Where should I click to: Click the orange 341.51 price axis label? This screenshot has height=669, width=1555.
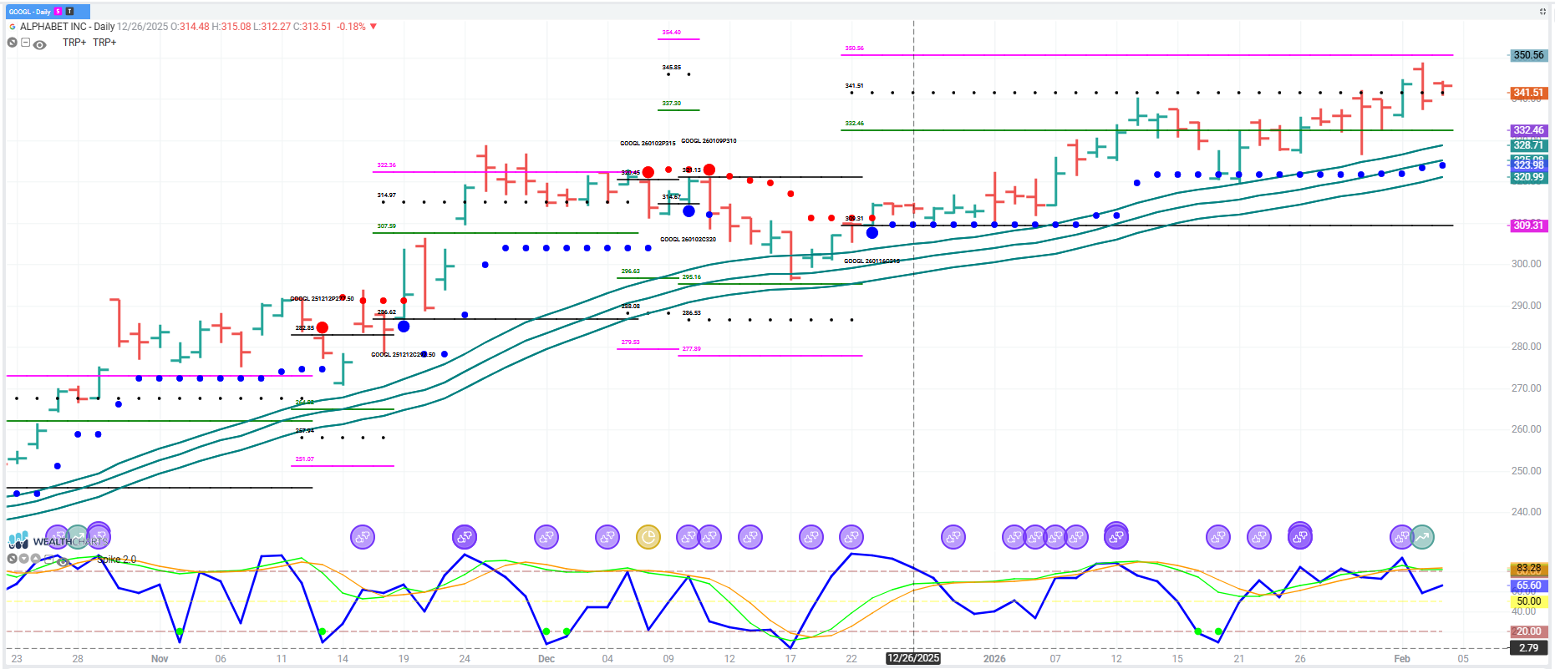point(1528,93)
